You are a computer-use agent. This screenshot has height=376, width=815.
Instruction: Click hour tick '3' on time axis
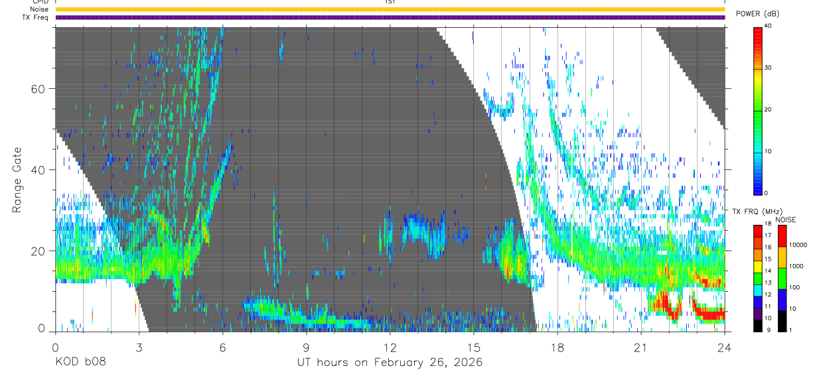click(x=139, y=347)
